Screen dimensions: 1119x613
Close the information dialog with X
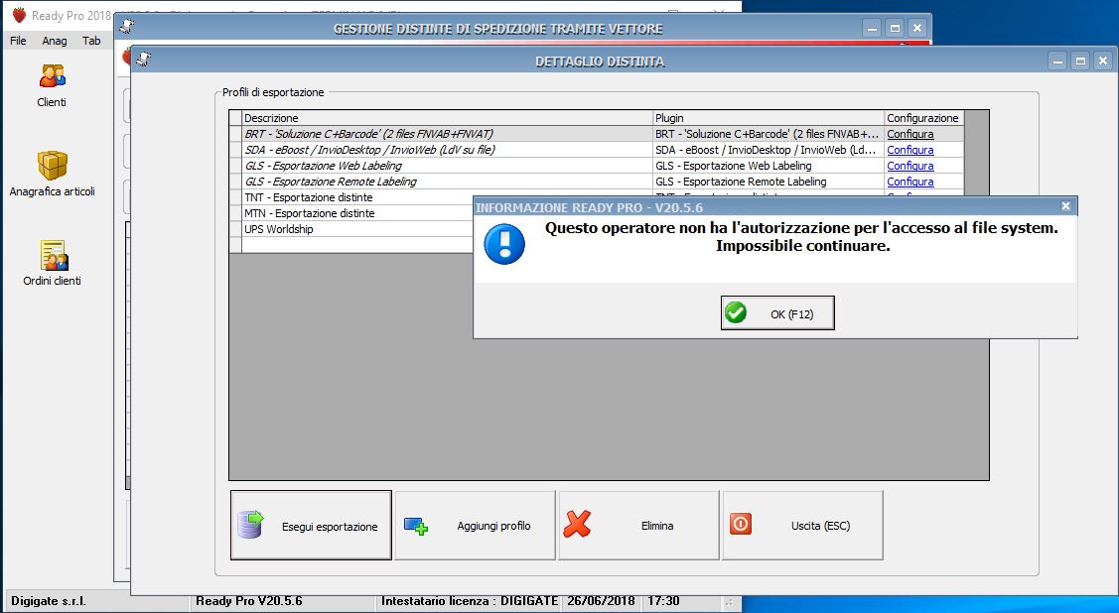click(1065, 206)
